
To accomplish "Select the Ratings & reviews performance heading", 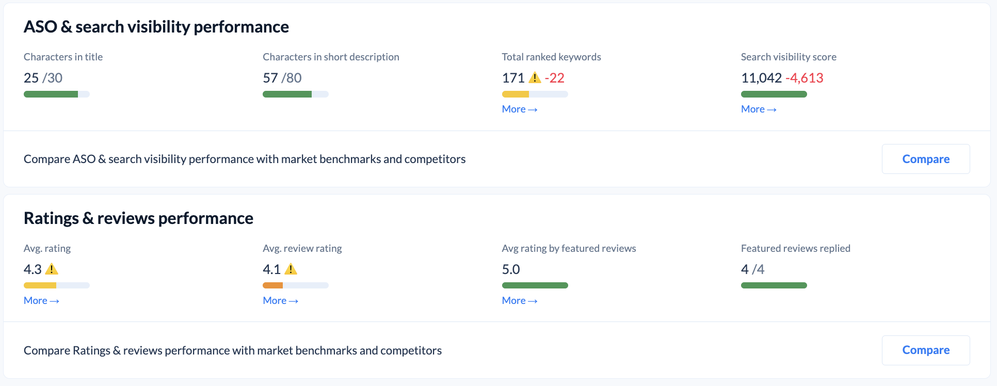I will click(x=138, y=218).
